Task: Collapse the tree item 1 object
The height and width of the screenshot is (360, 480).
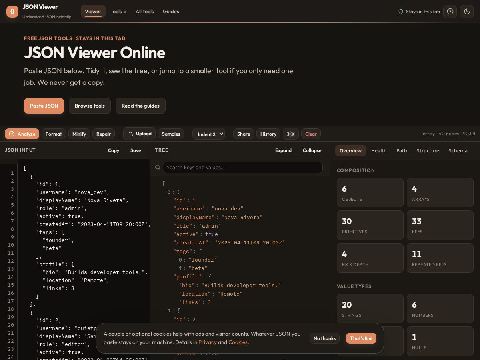Action: pyautogui.click(x=179, y=310)
